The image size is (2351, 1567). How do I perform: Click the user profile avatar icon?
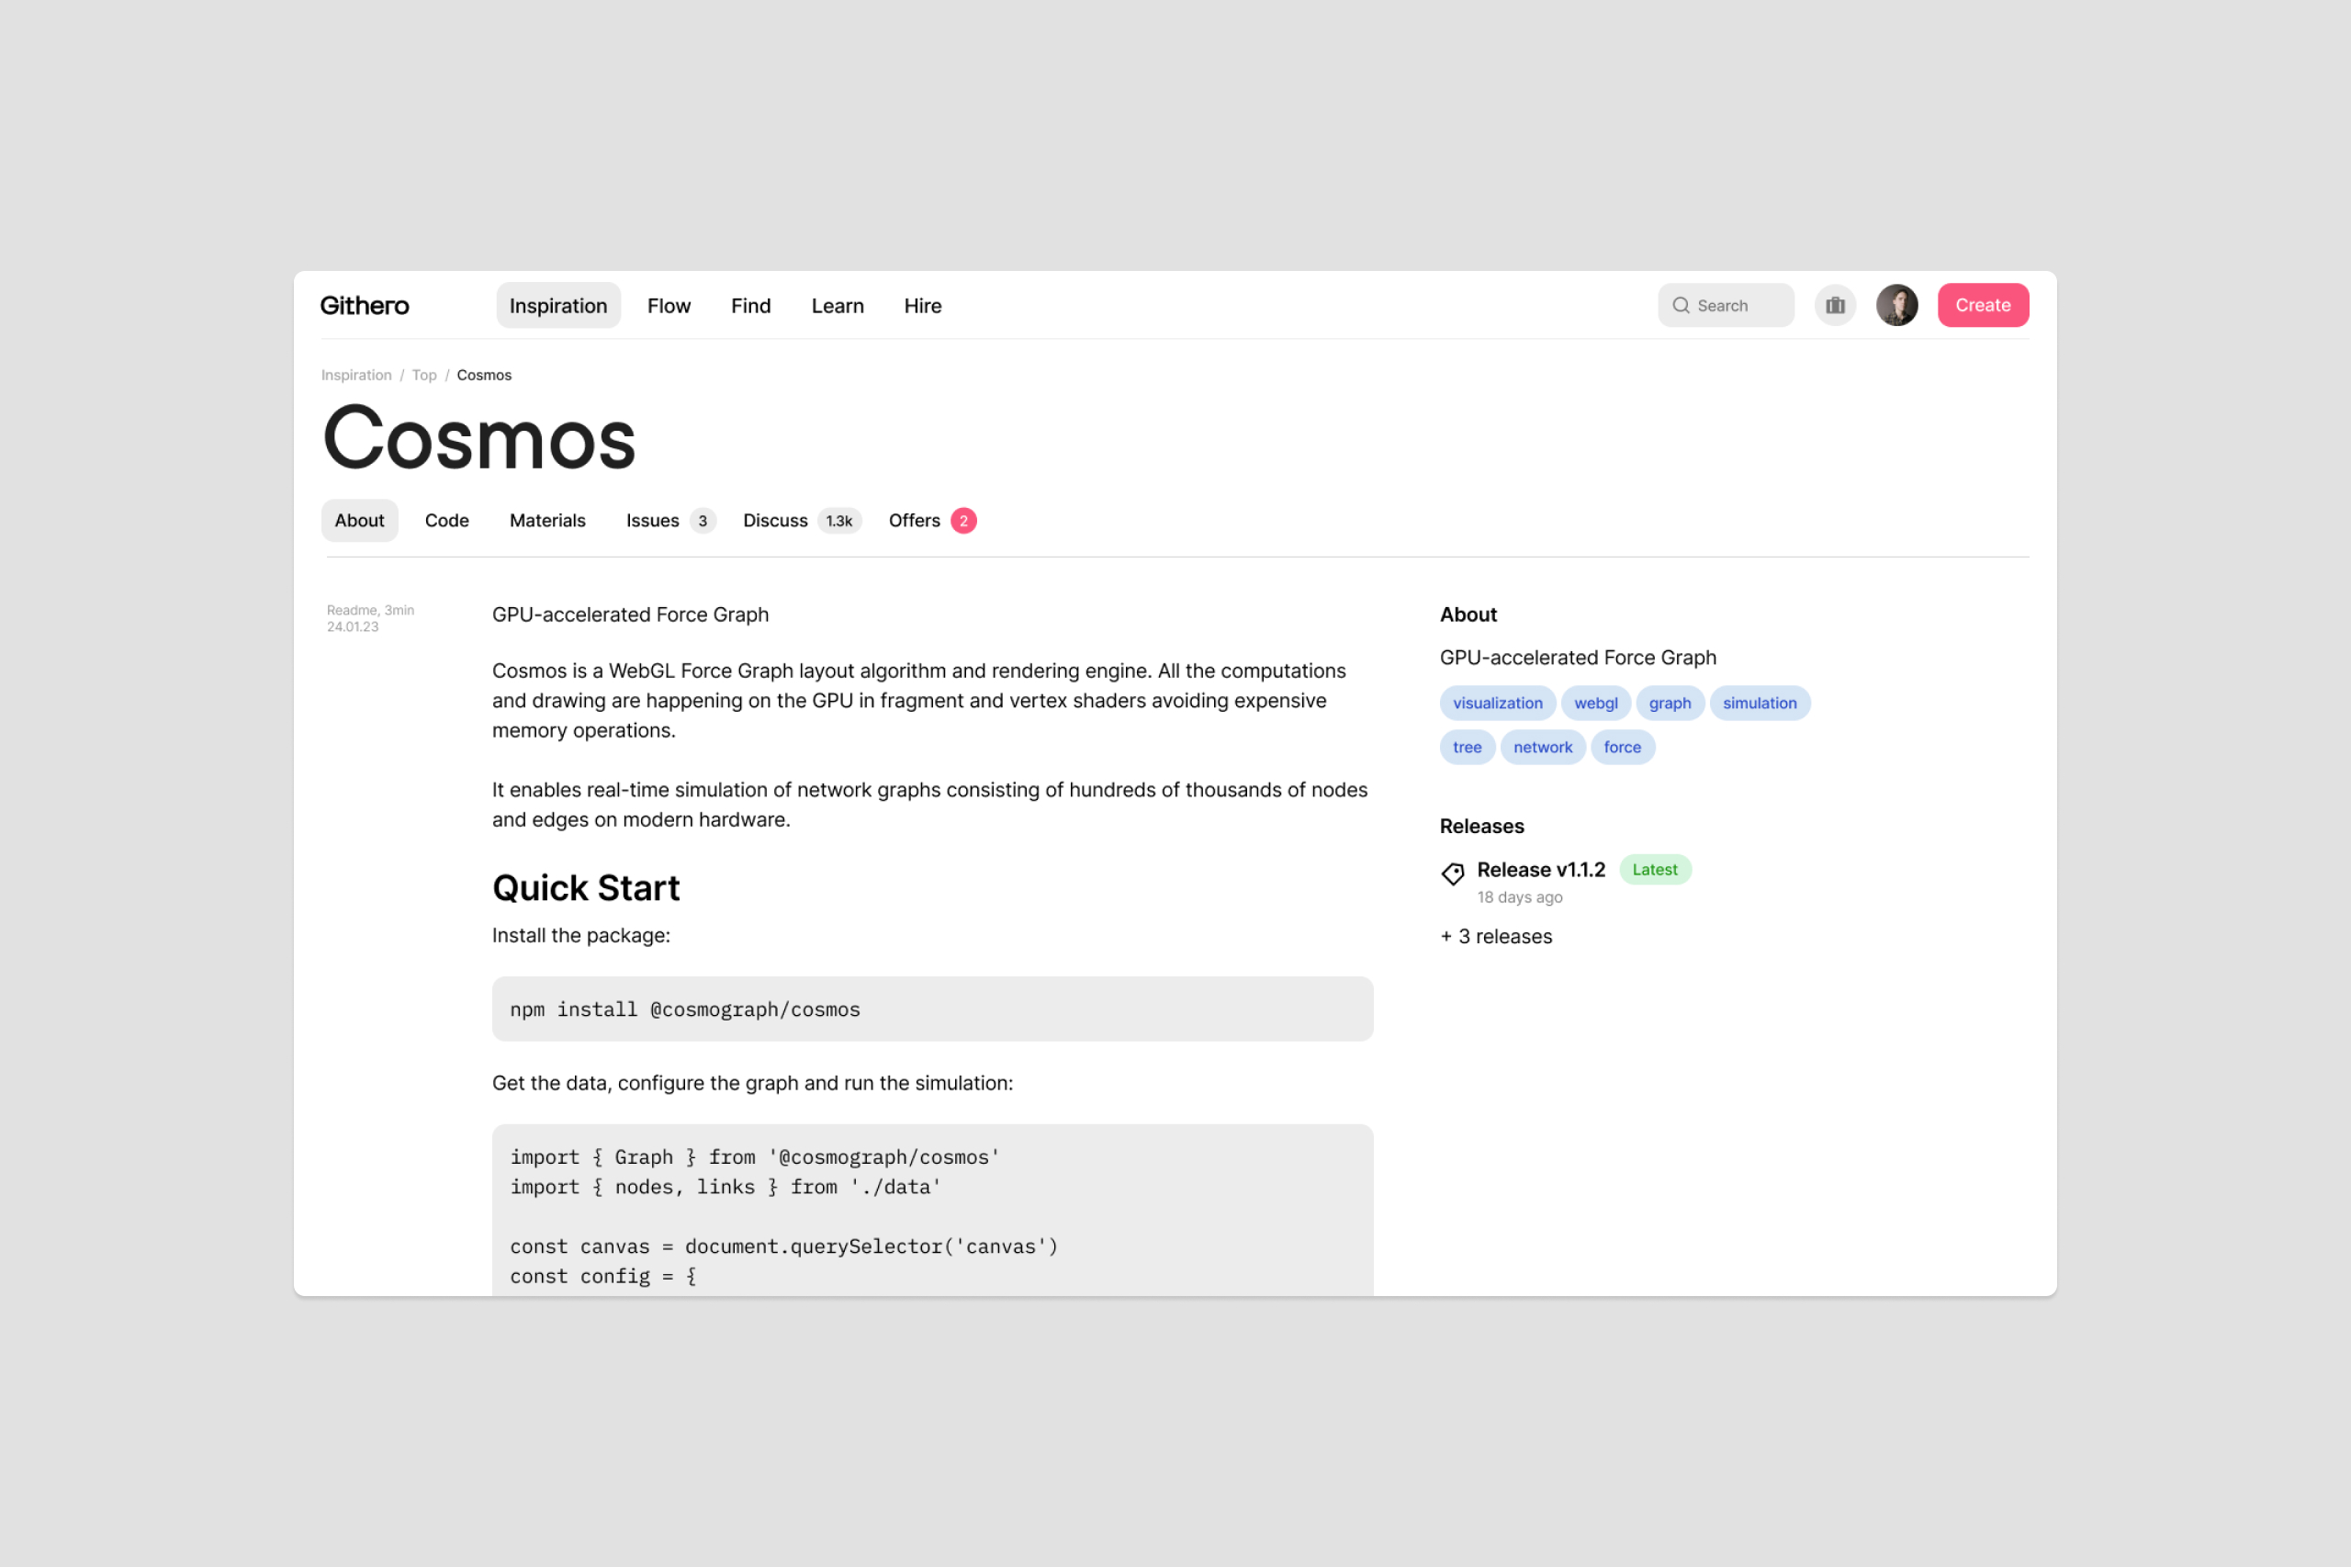point(1896,304)
